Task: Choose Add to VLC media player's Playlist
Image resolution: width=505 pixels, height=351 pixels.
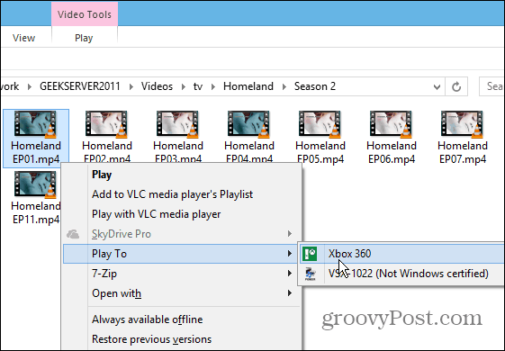Action: pyautogui.click(x=182, y=194)
